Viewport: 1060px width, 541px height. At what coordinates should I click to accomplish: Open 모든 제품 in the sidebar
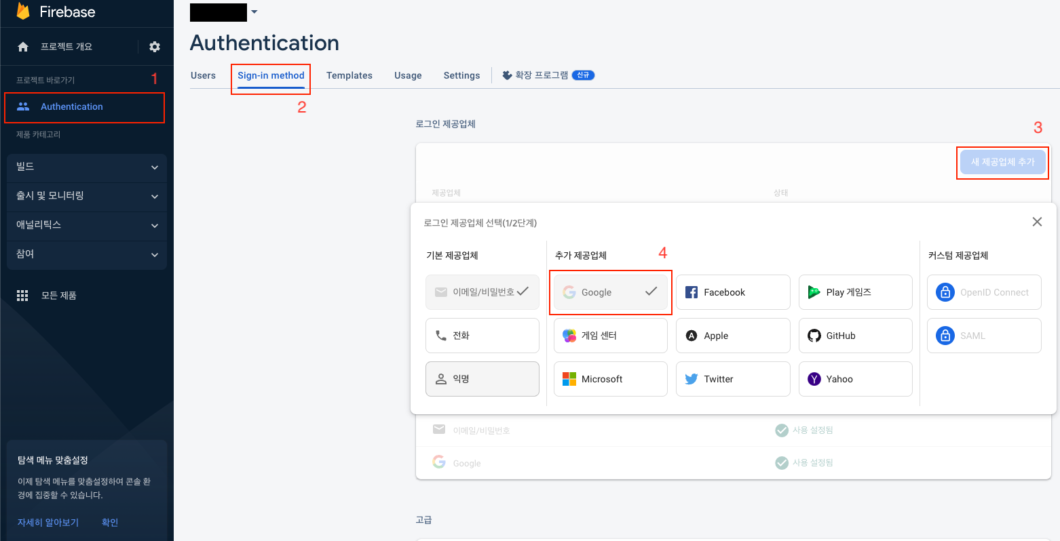pos(59,296)
